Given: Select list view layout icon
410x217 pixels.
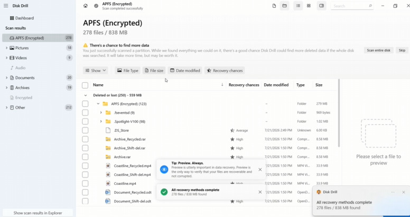Looking at the screenshot, I should coord(298,6).
